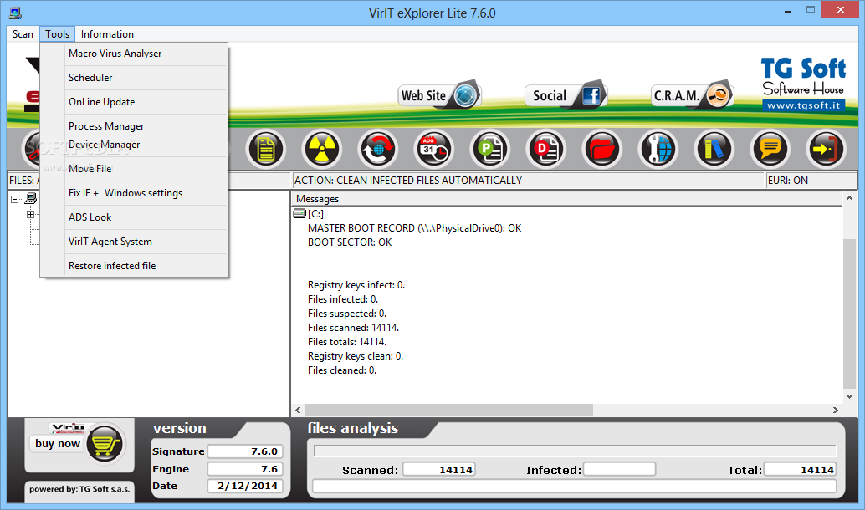Click the BOOT SECTOR: OK line
Screen dimensions: 865x510
[x=350, y=242]
